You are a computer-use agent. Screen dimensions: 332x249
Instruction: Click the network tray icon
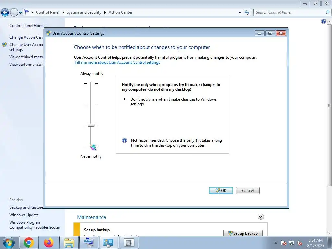pos(291,243)
